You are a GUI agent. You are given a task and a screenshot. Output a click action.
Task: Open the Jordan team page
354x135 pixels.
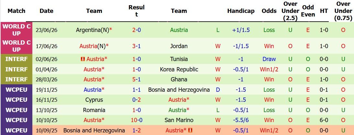pos(179,46)
